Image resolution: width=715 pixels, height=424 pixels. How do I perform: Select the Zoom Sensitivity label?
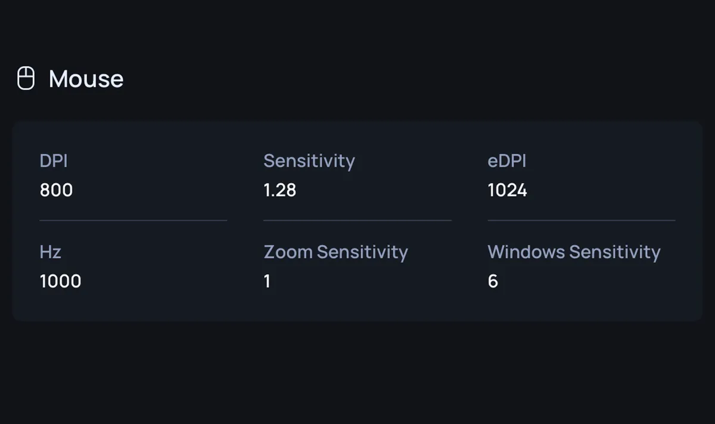(335, 252)
